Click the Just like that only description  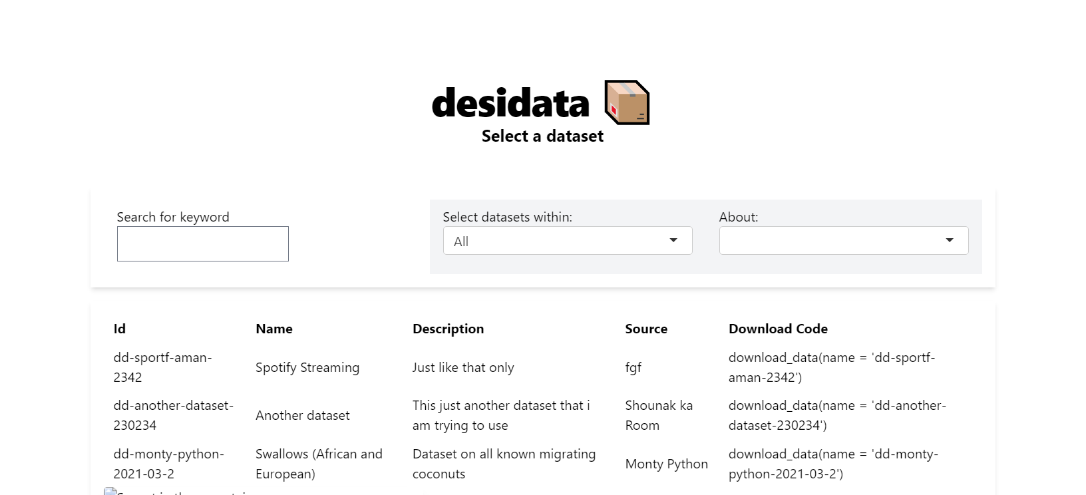[x=463, y=367]
